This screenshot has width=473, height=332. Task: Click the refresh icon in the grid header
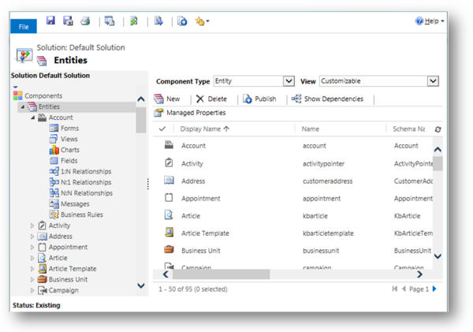438,129
